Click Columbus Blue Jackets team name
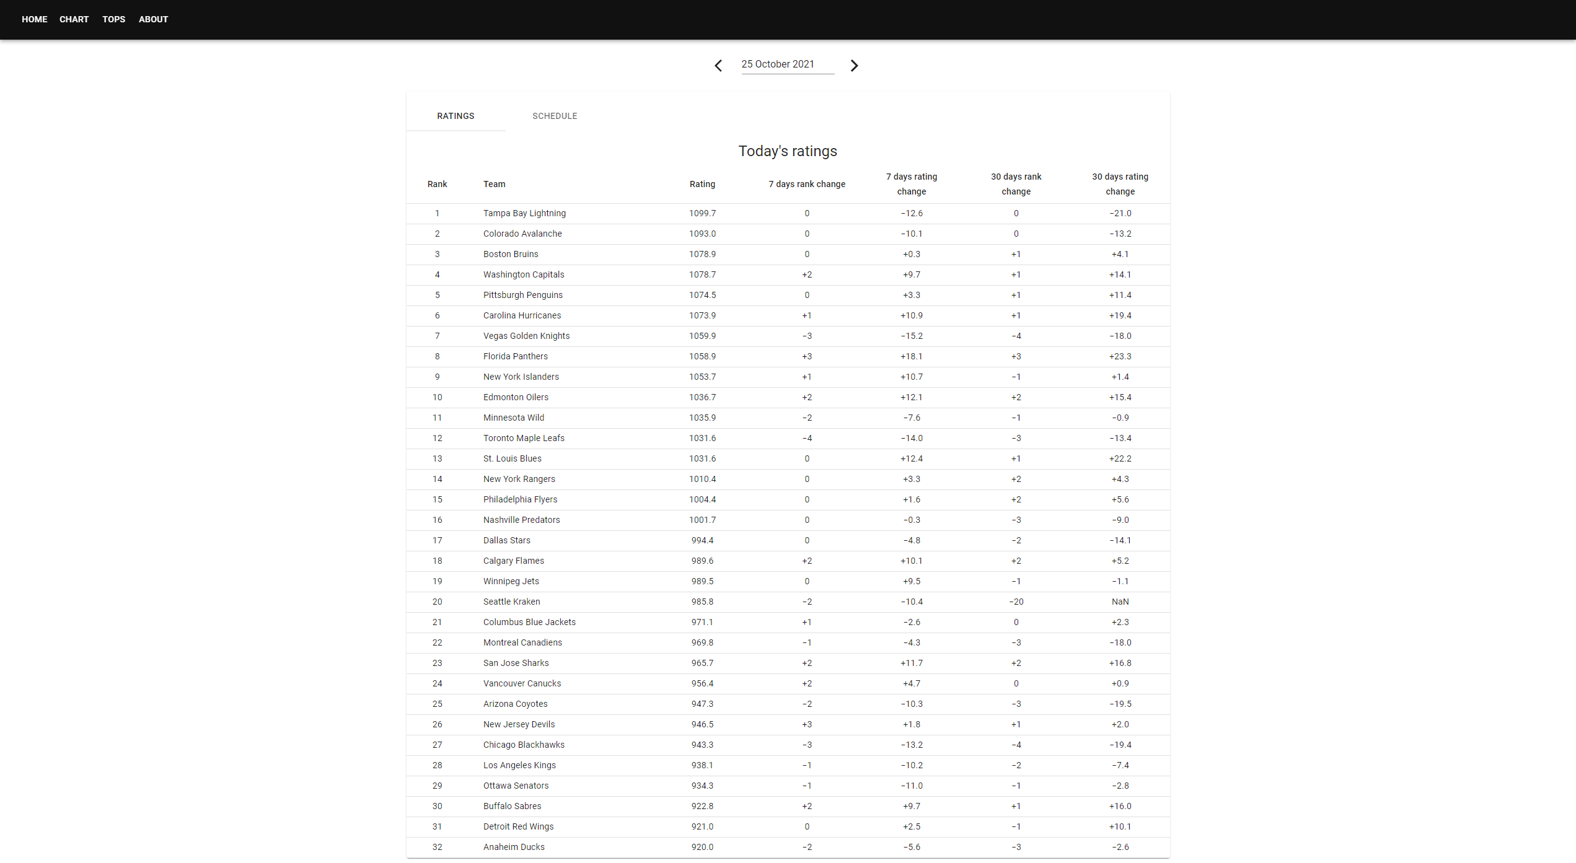1576x863 pixels. 529,622
